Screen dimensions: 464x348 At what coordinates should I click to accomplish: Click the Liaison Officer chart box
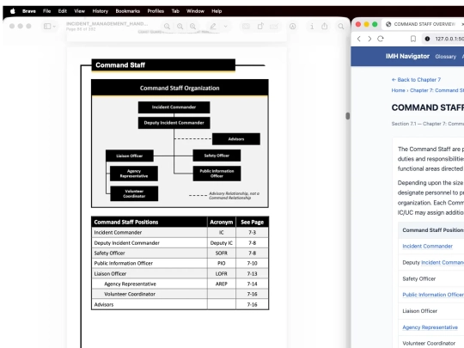pos(130,156)
